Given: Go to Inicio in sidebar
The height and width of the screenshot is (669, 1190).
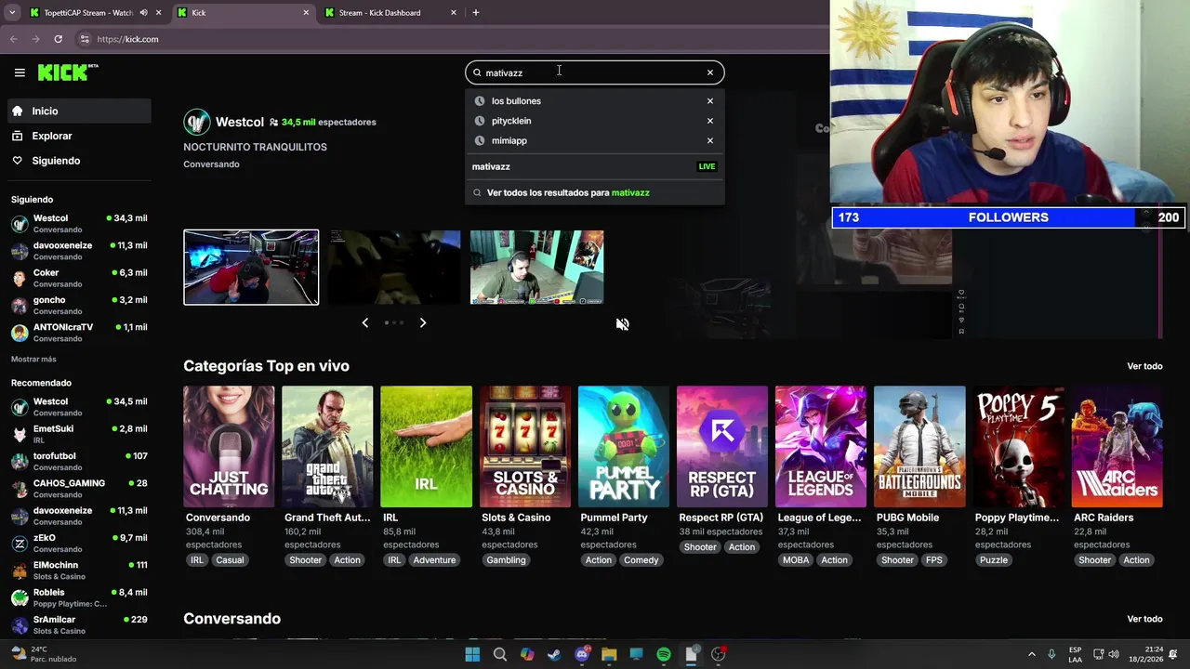Looking at the screenshot, I should point(79,111).
